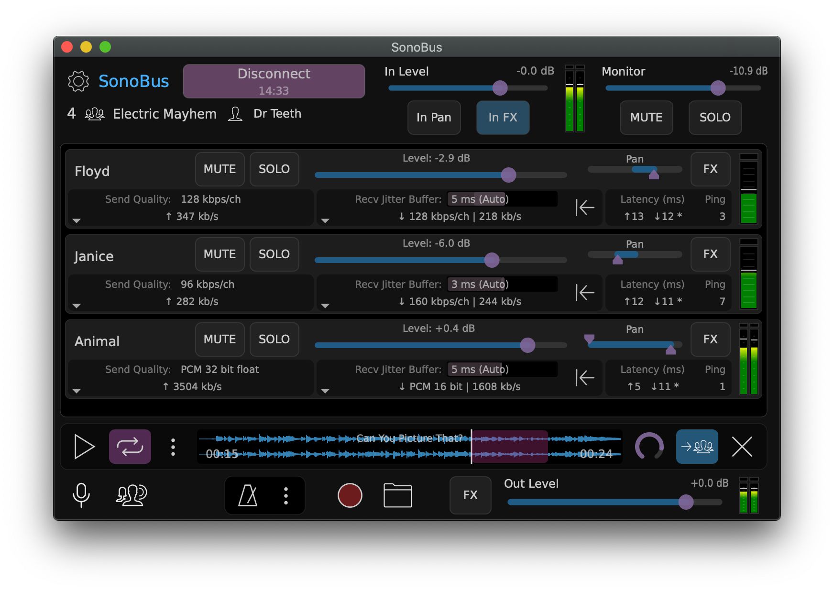Toggle loop playback for the loaded file
The image size is (834, 591).
130,447
